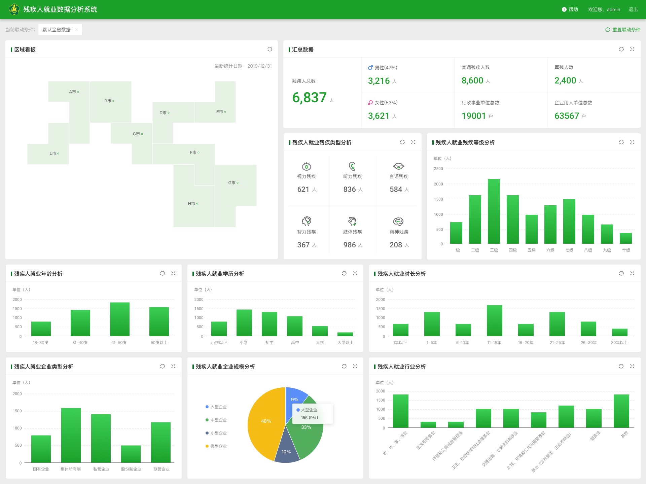Click the 智力残疾 head icon
Screen dimensions: 646x484
click(307, 221)
